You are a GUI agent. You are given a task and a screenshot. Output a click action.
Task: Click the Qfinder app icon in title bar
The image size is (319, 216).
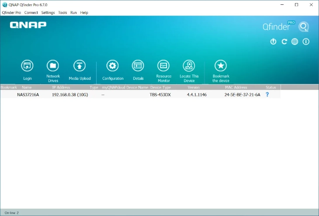5,5
